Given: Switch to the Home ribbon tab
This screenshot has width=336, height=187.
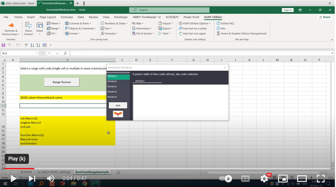Looking at the screenshot, I should point(18,17).
